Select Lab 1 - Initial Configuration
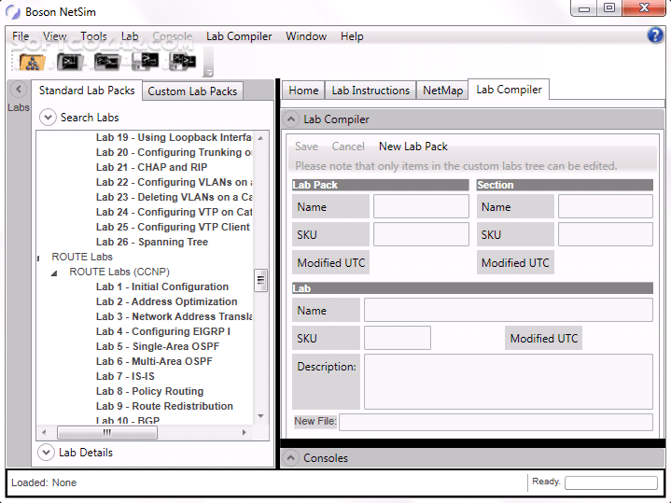The height and width of the screenshot is (503, 671). 162,286
